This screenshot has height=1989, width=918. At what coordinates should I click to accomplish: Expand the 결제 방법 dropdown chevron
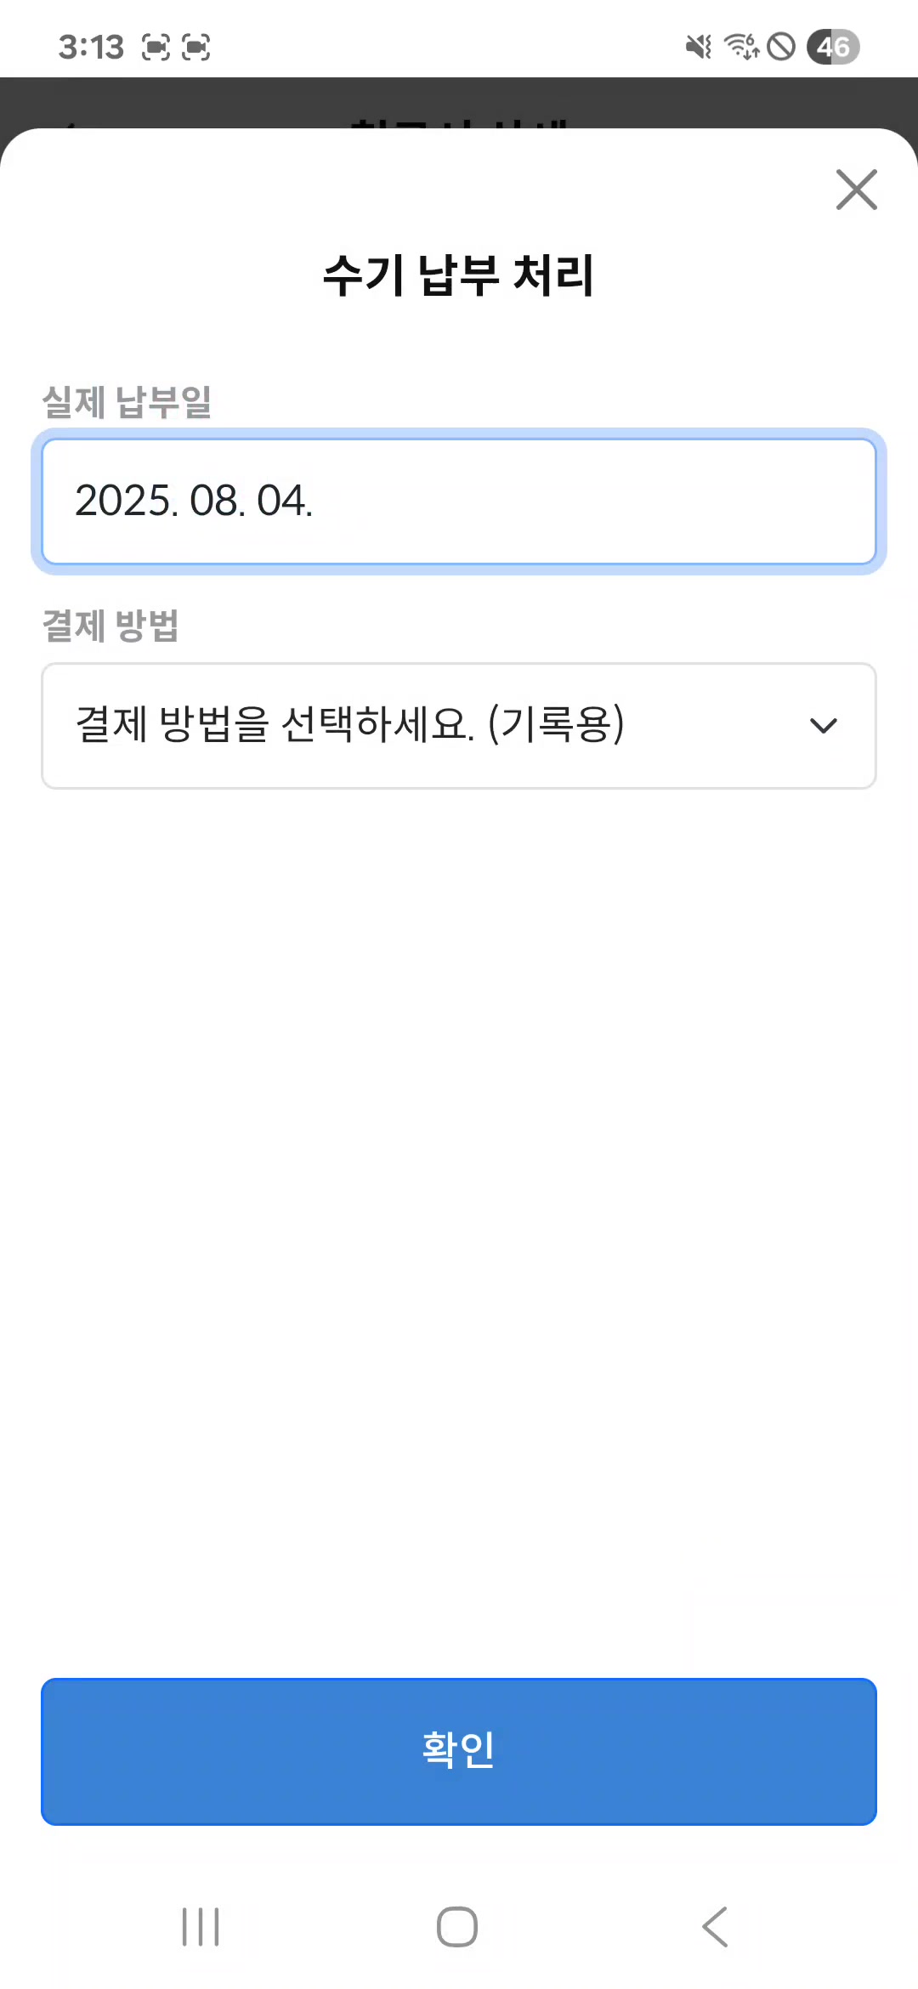point(823,726)
